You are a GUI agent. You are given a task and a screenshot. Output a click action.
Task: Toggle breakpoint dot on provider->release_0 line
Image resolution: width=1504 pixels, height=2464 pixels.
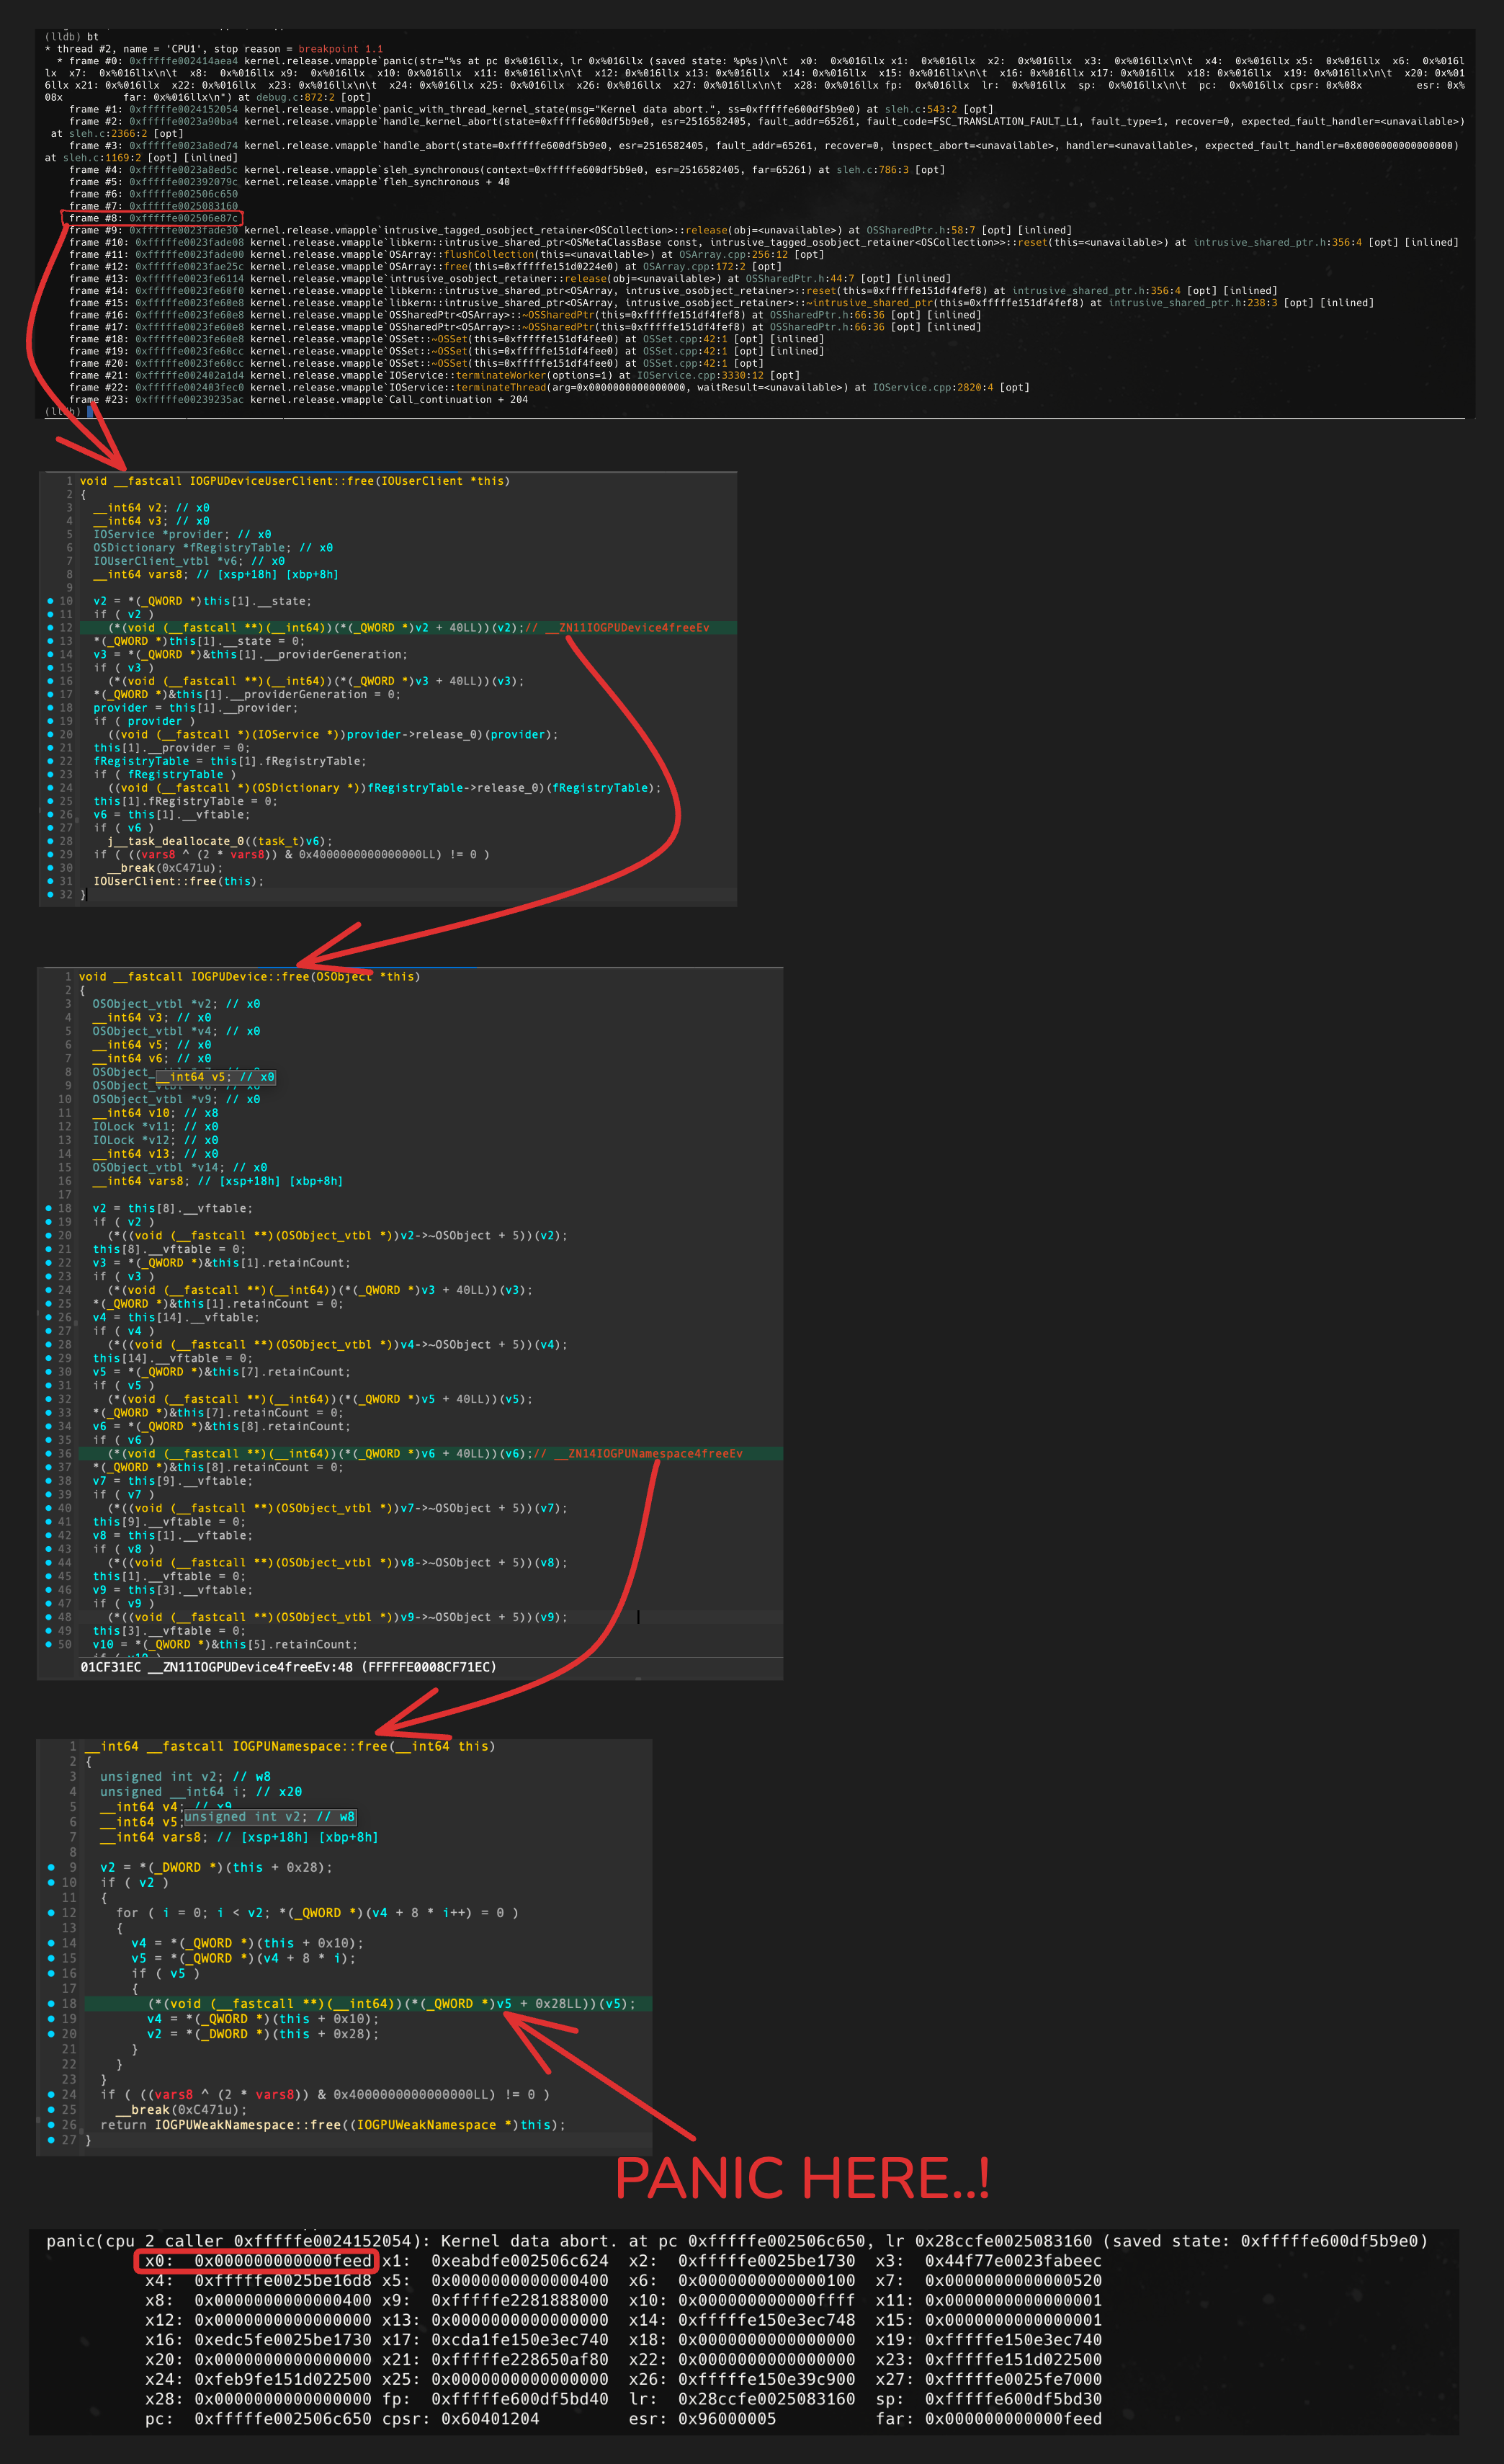[50, 734]
